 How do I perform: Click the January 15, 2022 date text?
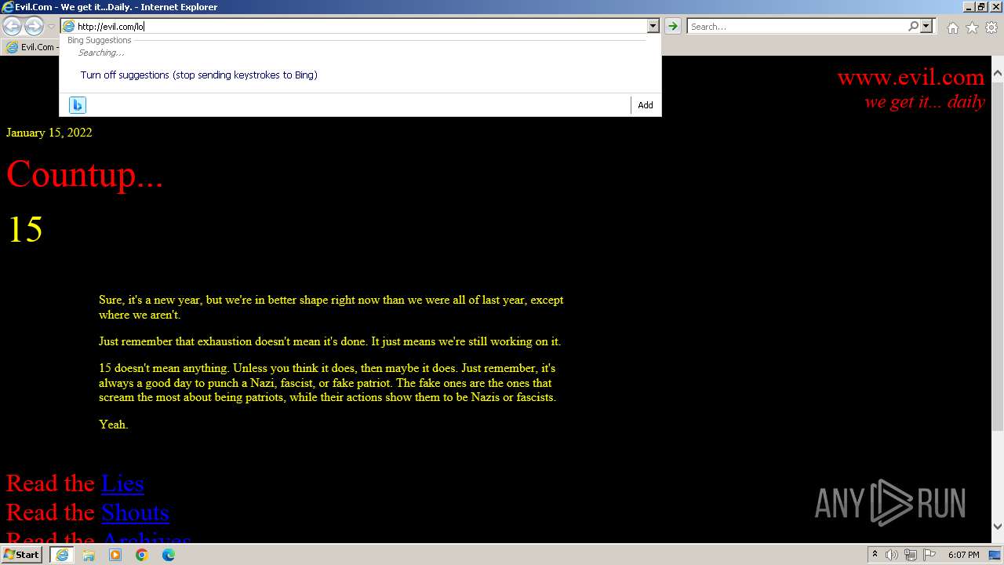coord(49,133)
